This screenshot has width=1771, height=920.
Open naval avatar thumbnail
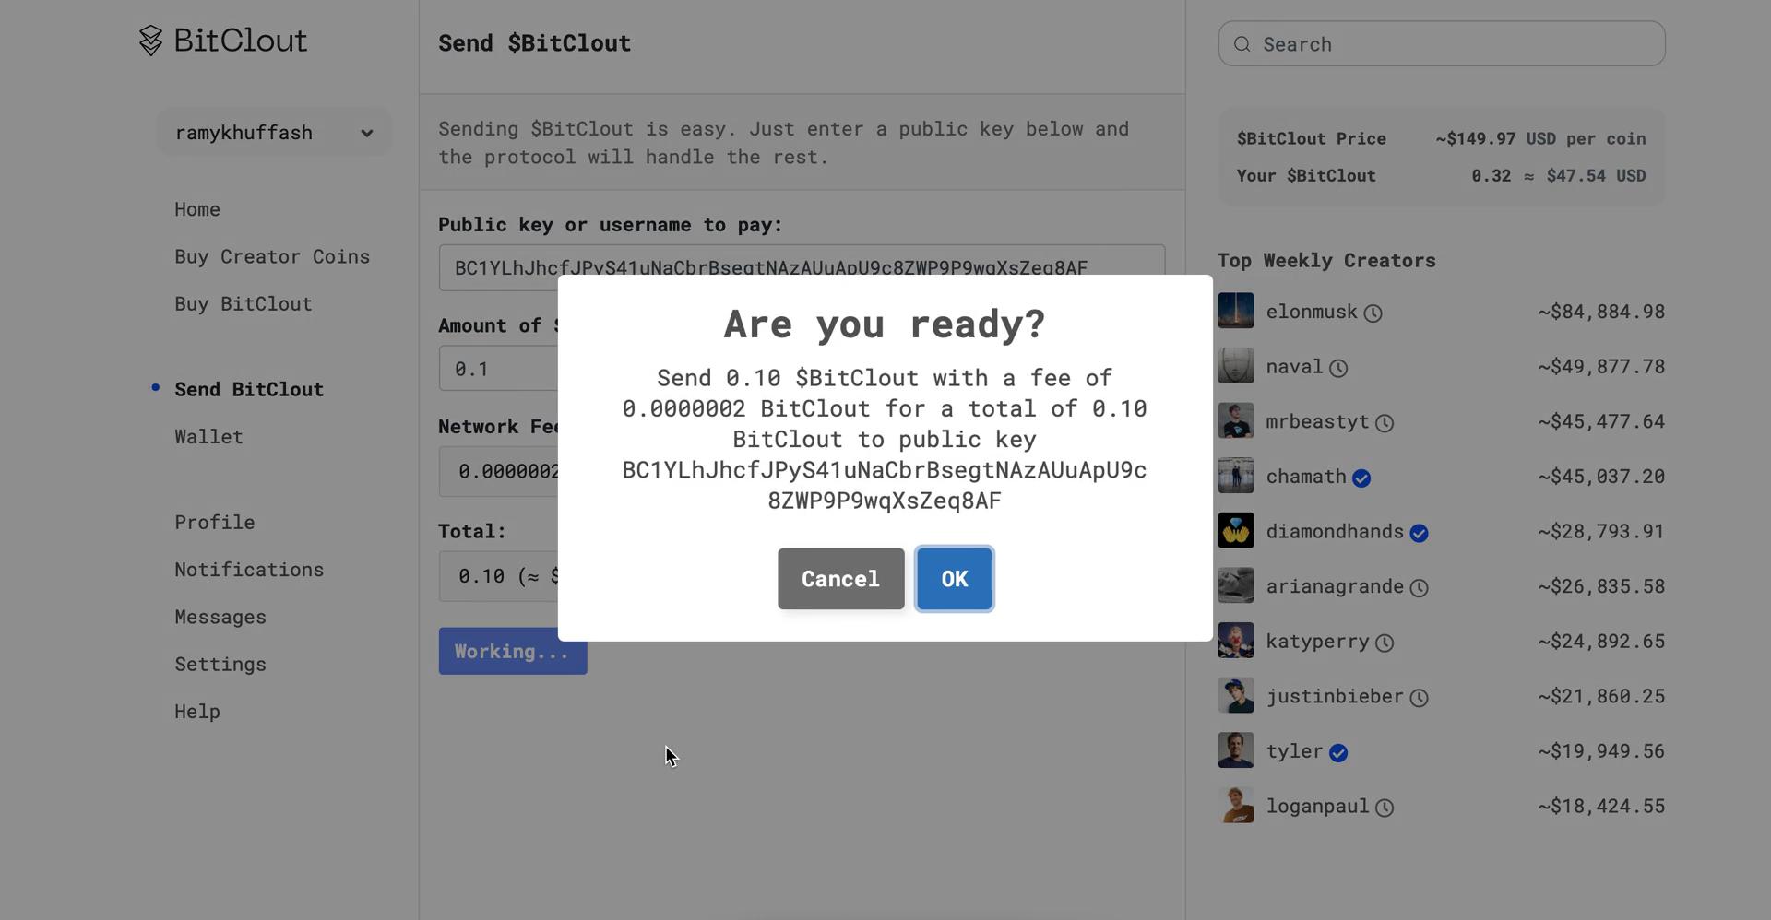(x=1236, y=366)
